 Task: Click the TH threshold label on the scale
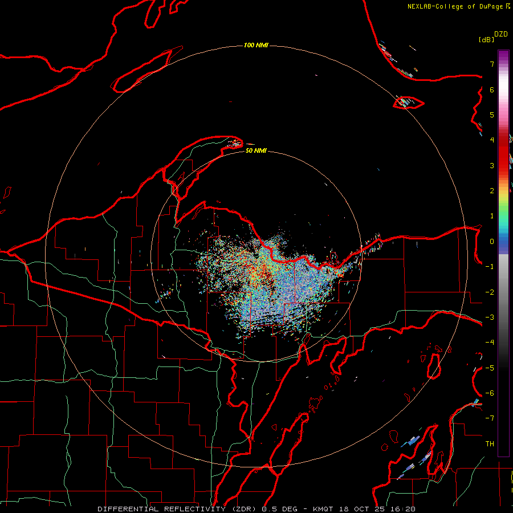click(490, 444)
